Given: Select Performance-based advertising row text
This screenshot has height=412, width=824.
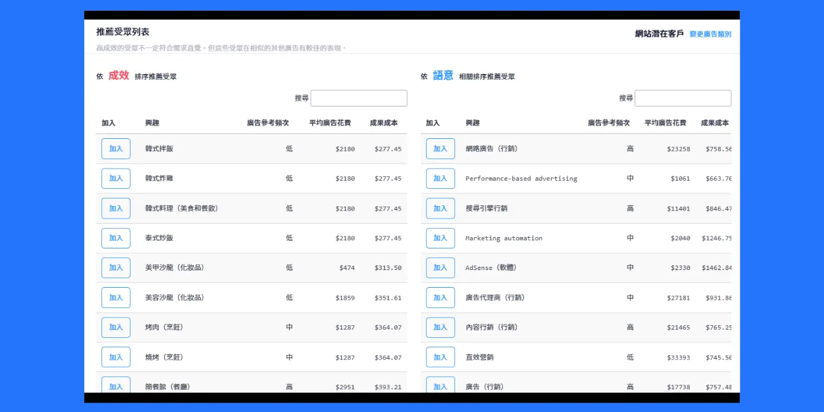Looking at the screenshot, I should [x=521, y=179].
